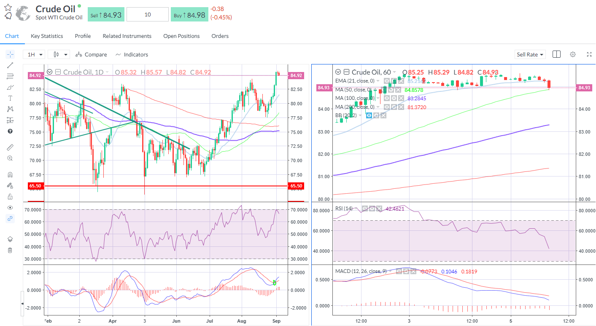The image size is (596, 326).
Task: Set a price alert bell
Action: 8,16
